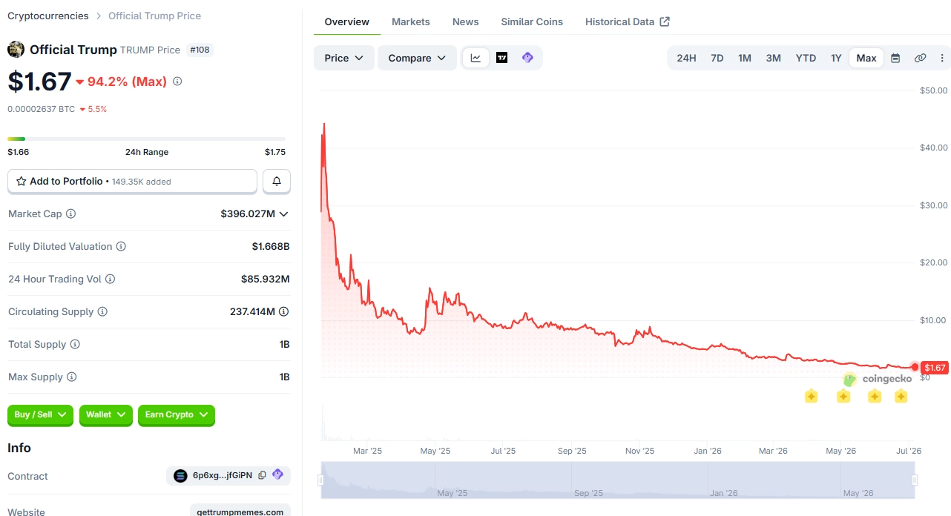Click the Official Trump coin logo
This screenshot has width=951, height=516.
tap(16, 50)
